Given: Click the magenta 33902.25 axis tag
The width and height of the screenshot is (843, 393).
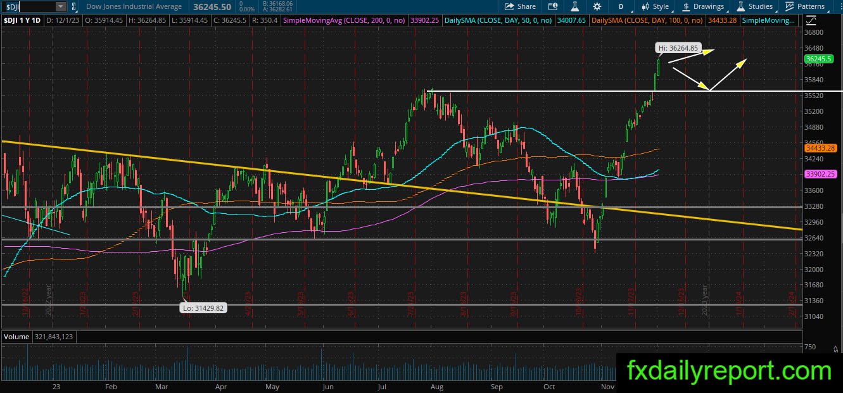Looking at the screenshot, I should click(x=820, y=174).
